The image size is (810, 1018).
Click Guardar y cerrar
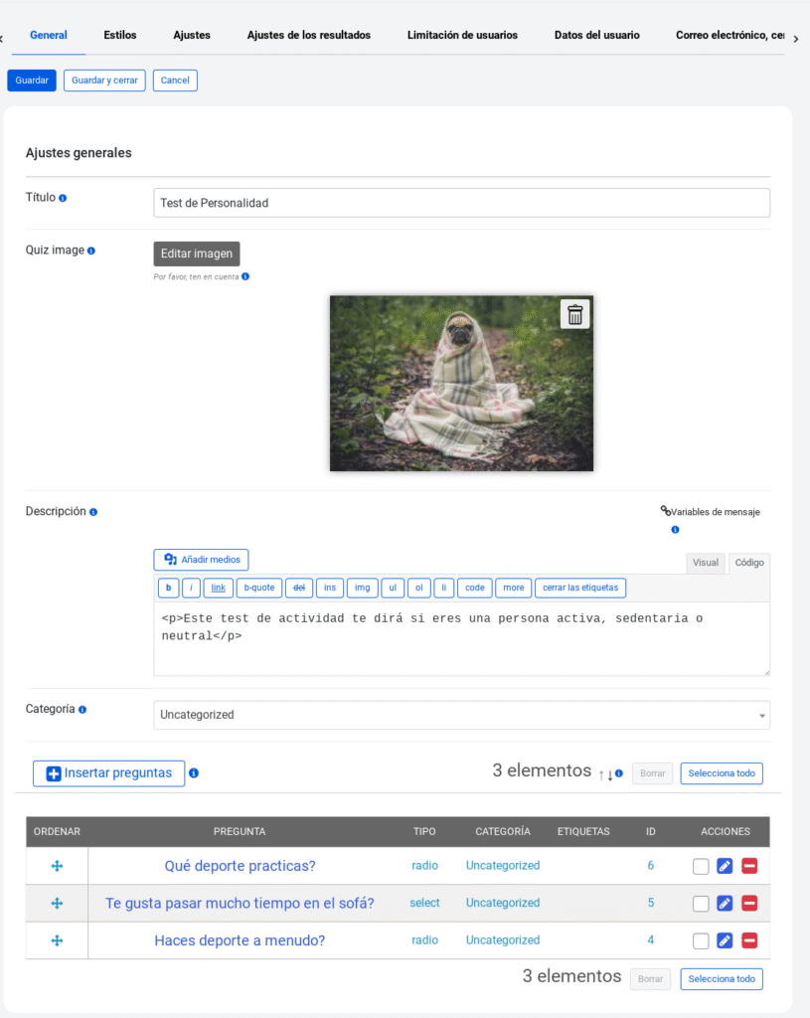tap(104, 81)
